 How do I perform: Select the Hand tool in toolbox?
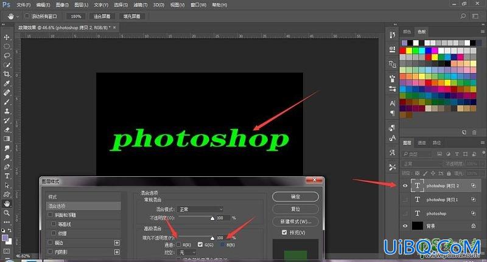7,204
